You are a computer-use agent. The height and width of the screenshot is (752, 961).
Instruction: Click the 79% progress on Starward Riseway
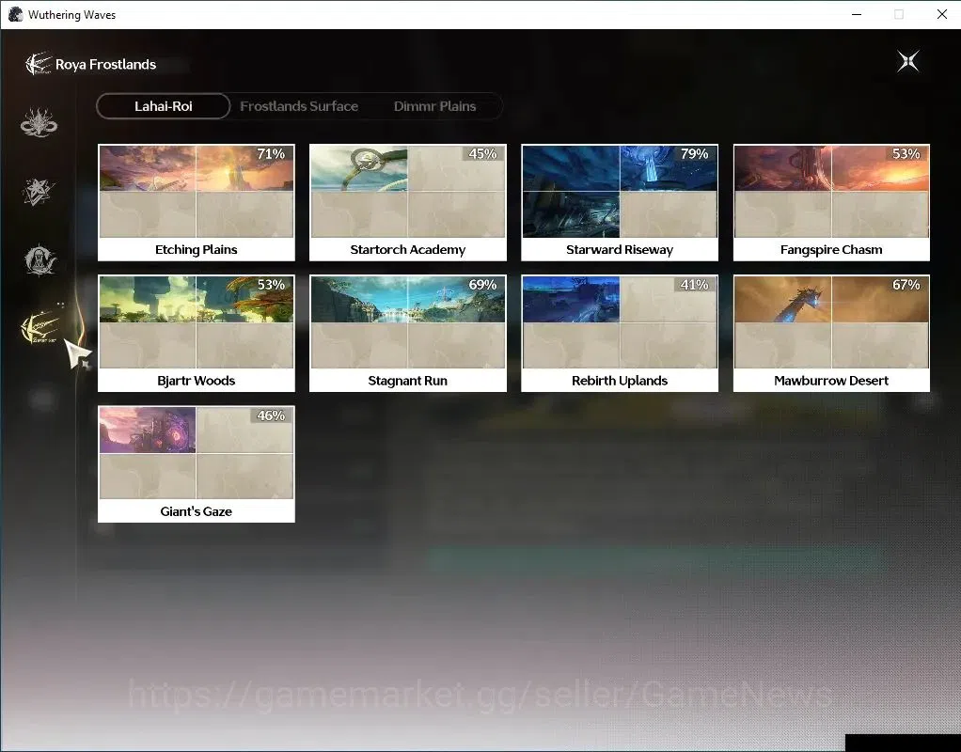click(x=694, y=154)
